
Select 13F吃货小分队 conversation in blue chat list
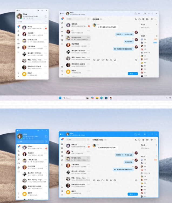(x=78, y=159)
